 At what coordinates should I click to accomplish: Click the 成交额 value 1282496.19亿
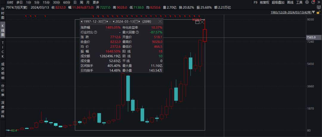[x=110, y=56]
